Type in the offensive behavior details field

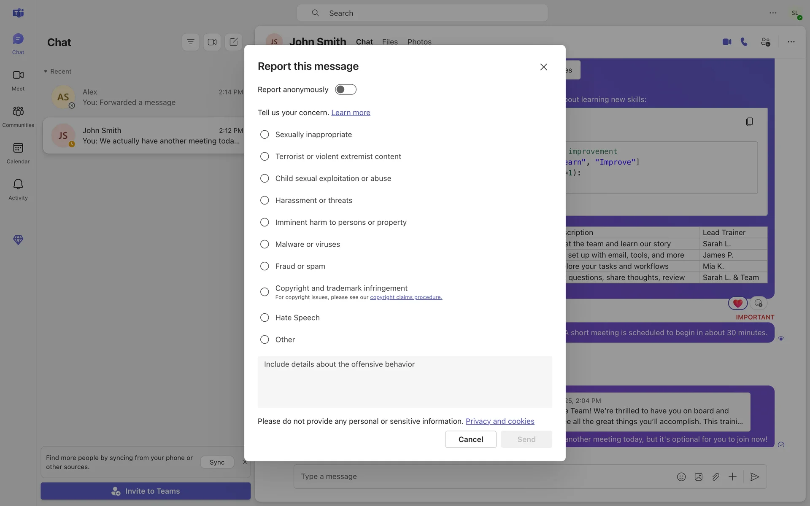405,382
